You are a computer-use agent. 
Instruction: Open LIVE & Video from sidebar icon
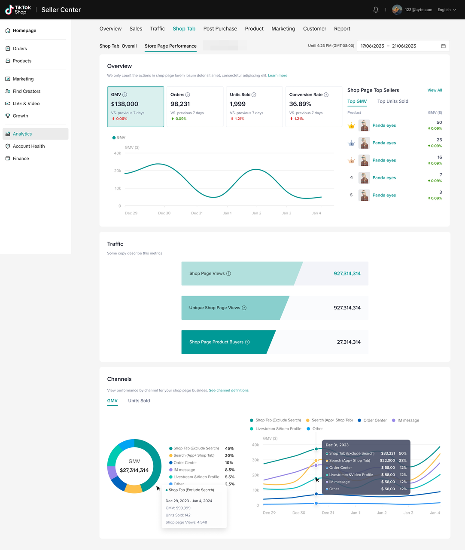[8, 104]
